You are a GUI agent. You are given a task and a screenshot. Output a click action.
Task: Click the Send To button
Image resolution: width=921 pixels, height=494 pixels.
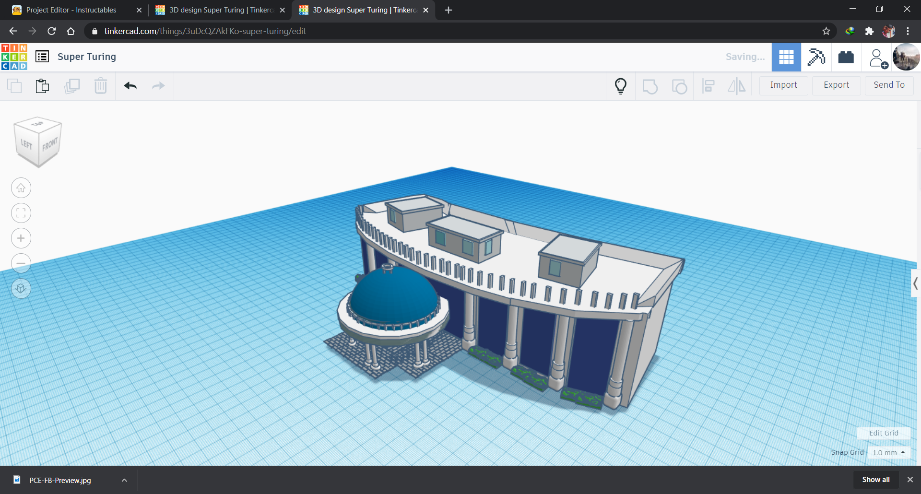click(x=889, y=85)
